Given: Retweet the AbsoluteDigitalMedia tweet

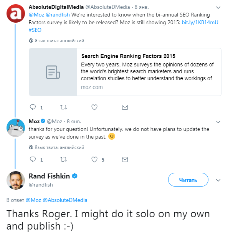Looking at the screenshot, I should click(64, 107).
